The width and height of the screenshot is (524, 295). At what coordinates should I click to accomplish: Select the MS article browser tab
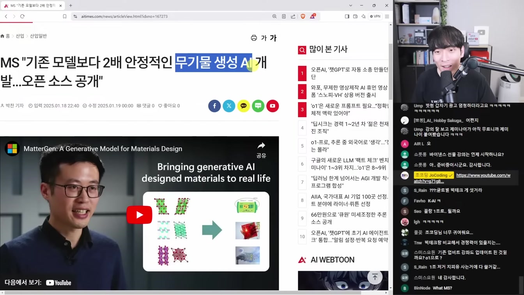[x=33, y=5]
